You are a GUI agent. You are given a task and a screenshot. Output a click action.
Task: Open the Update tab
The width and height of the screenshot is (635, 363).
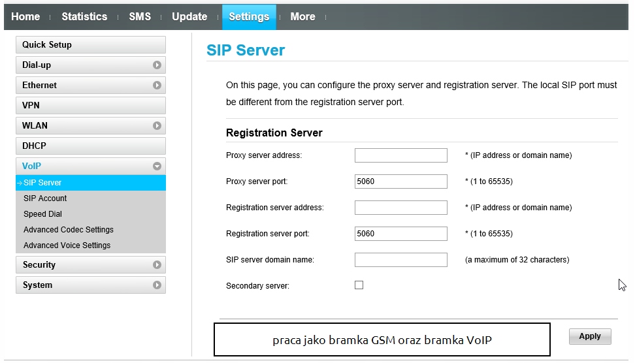tap(189, 17)
